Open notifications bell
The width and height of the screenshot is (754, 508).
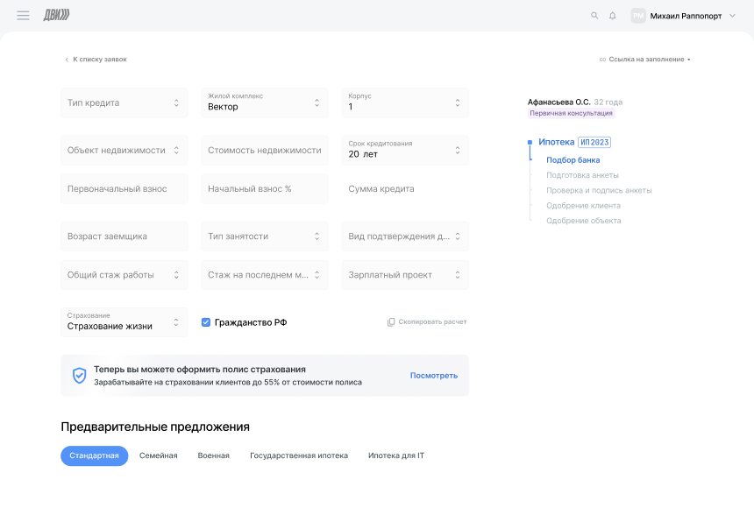point(613,16)
